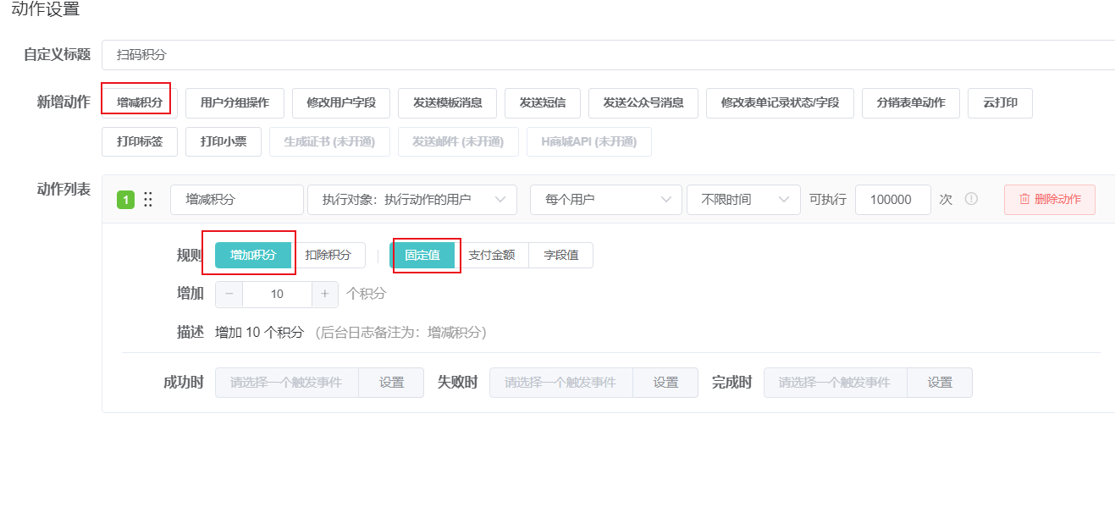The width and height of the screenshot is (1115, 524).
Task: Select 扣除积分 rule option
Action: [x=328, y=255]
